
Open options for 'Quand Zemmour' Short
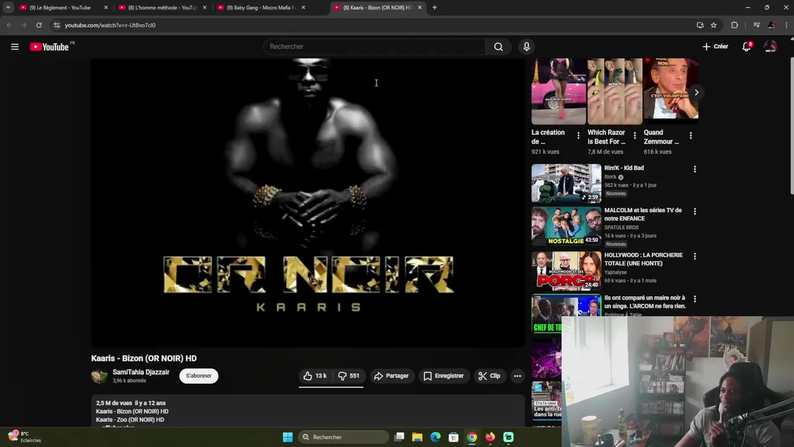[x=690, y=135]
